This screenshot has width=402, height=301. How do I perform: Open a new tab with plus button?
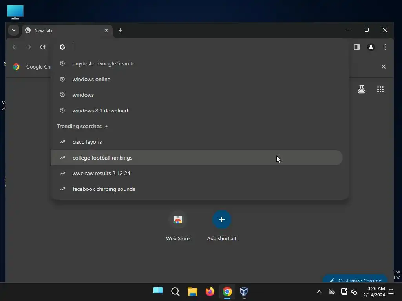pyautogui.click(x=121, y=30)
